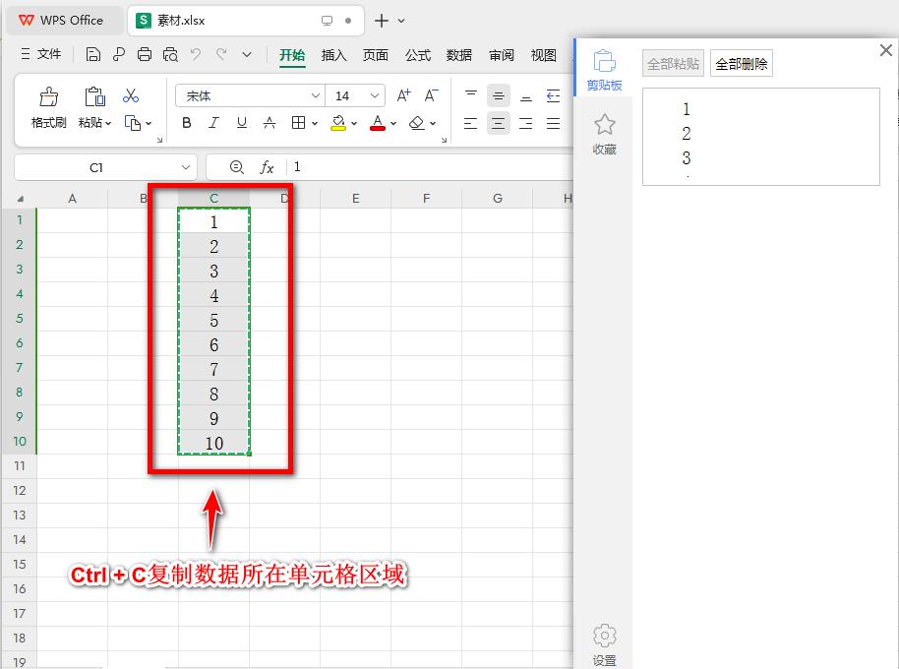
Task: Expand the Copy options arrow
Action: 149,123
